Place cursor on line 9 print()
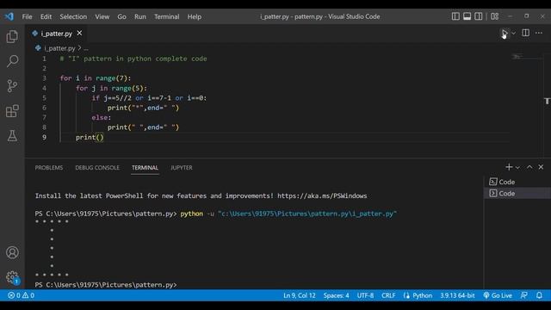Screen dimensions: 551x310 (x=90, y=138)
